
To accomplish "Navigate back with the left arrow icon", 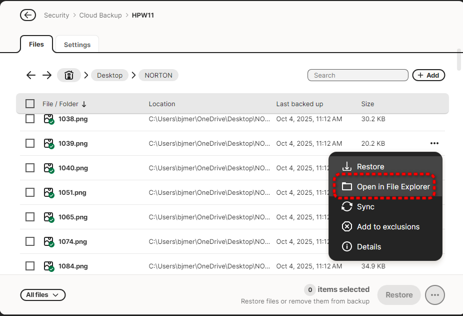I will click(31, 75).
